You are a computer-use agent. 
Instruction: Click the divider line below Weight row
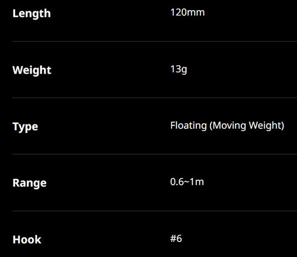154,98
